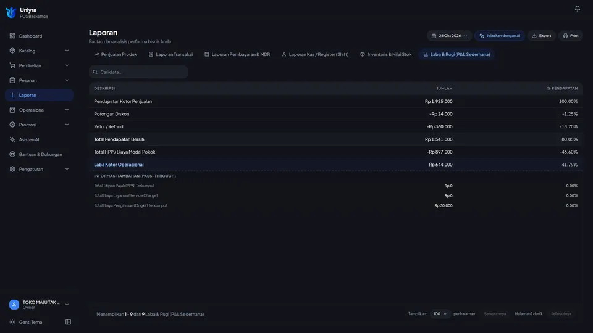Click the Penjualan Produk trend icon
This screenshot has width=593, height=333.
click(x=96, y=54)
